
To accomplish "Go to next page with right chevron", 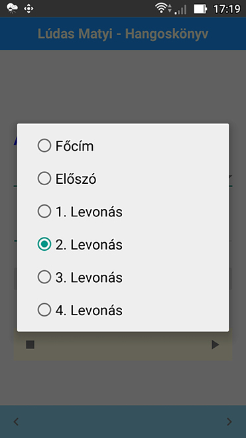I will pos(229,421).
